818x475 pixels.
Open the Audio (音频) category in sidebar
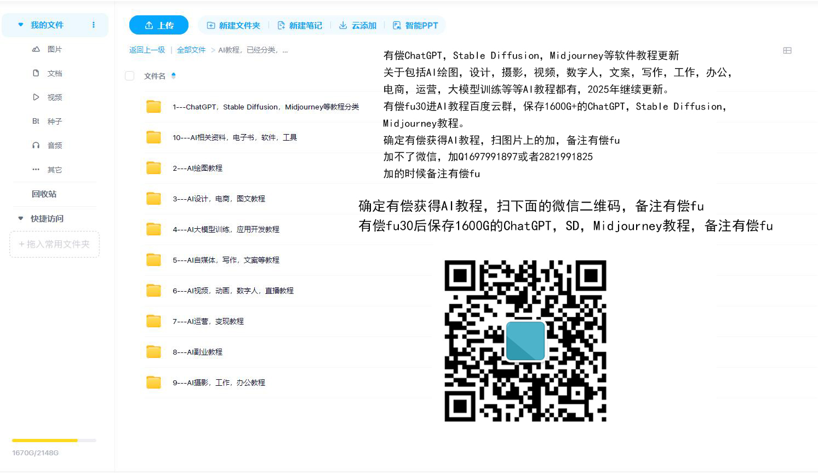coord(54,146)
